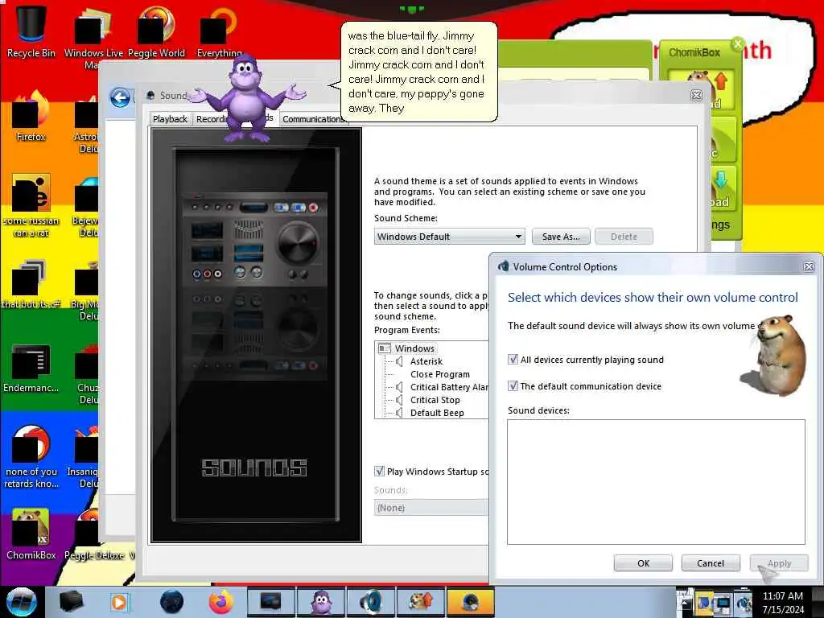
Task: Open the Sound Scheme 'Windows Default' dropdown
Action: click(450, 237)
